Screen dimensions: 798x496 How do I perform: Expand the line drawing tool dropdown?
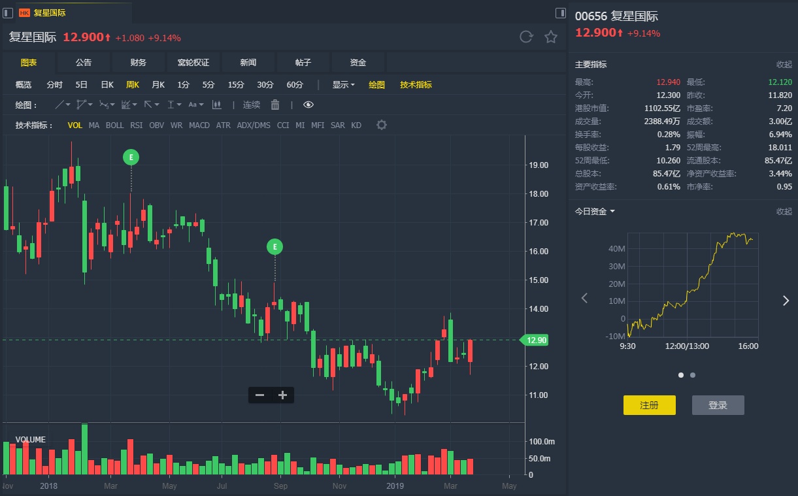[63, 105]
